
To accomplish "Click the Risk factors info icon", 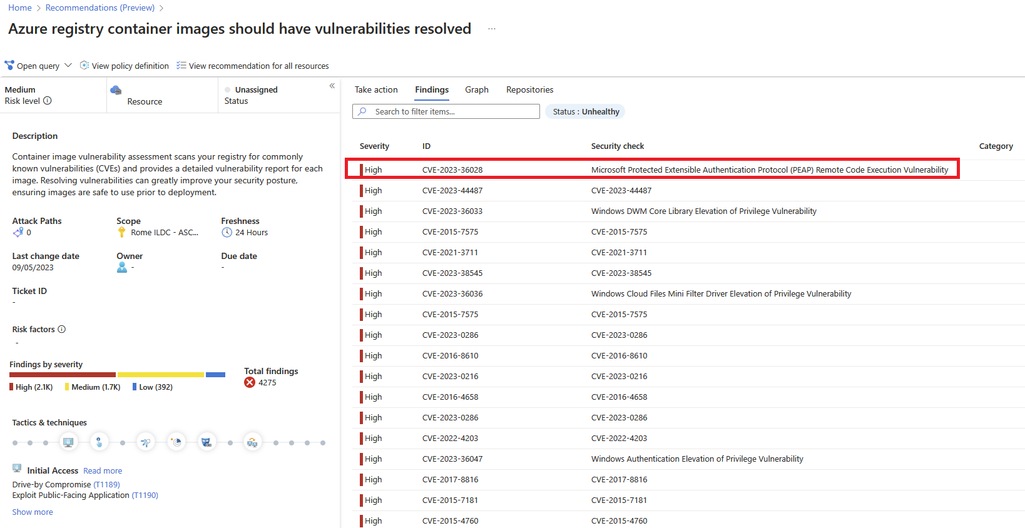I will coord(62,329).
